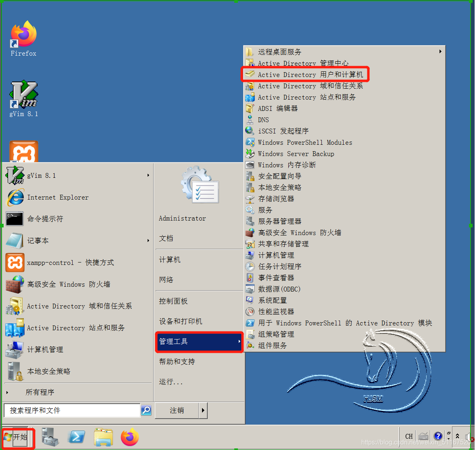Screen dimensions: 475x450
Task: Open Firefox desktop shortcut icon
Action: 24,35
